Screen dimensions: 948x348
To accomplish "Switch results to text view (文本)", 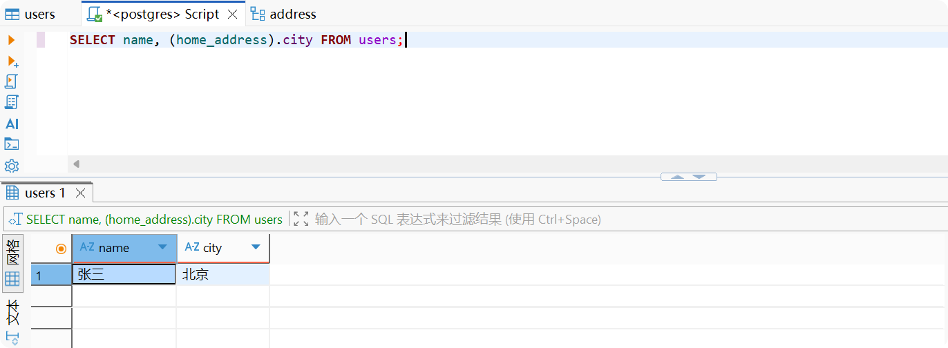I will tap(12, 313).
